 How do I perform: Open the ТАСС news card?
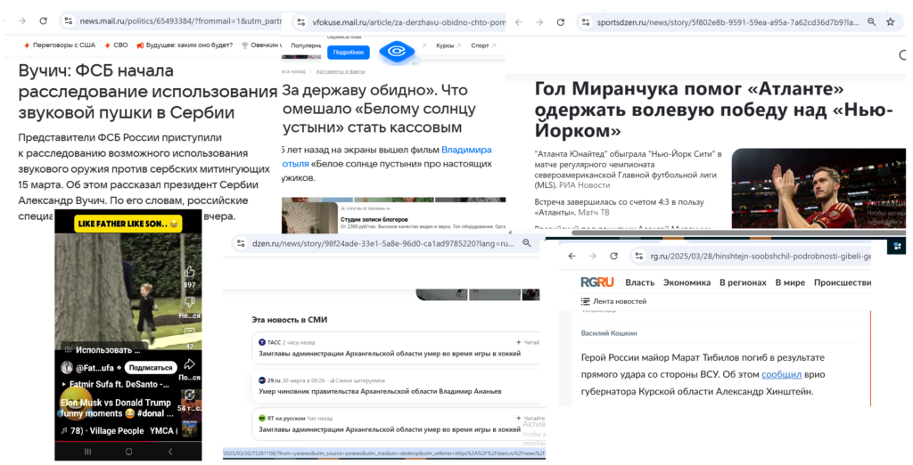[397, 347]
